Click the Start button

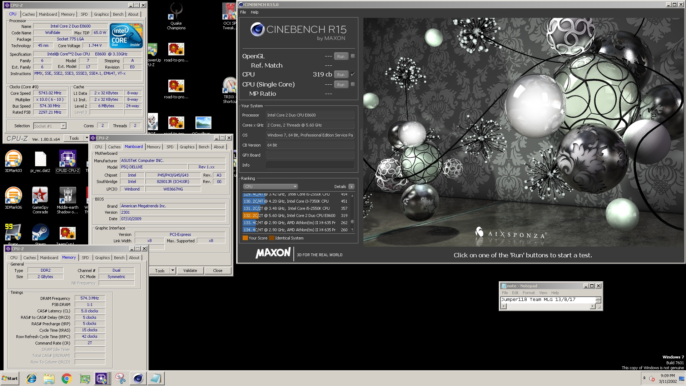pyautogui.click(x=10, y=378)
